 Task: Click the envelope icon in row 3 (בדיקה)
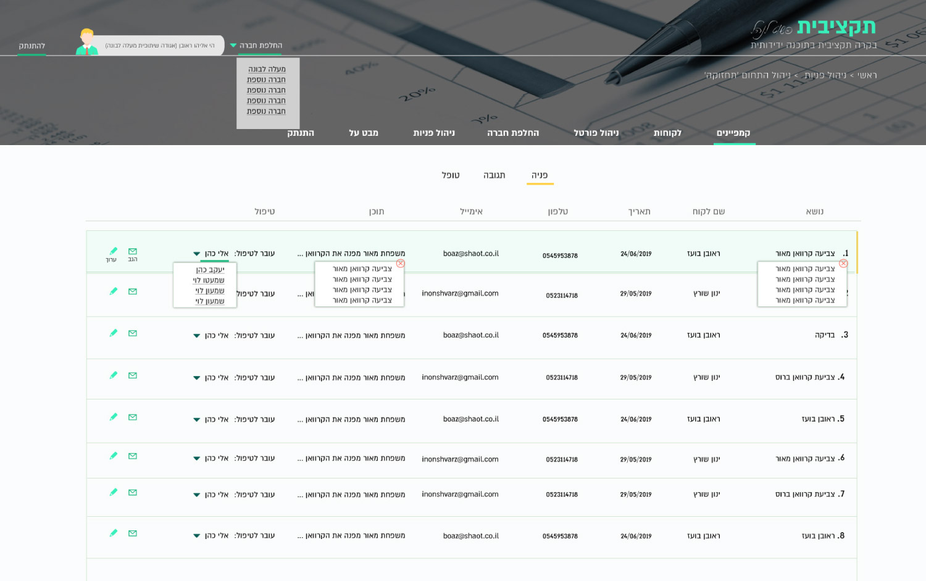[x=133, y=333]
